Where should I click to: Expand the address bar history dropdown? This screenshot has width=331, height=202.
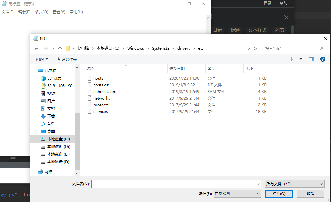point(249,49)
